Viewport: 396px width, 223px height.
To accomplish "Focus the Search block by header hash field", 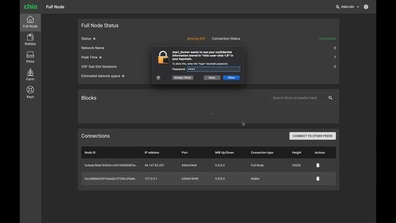I will (299, 98).
